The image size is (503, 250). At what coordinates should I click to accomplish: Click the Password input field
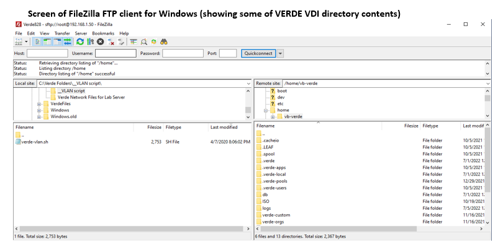(x=183, y=53)
